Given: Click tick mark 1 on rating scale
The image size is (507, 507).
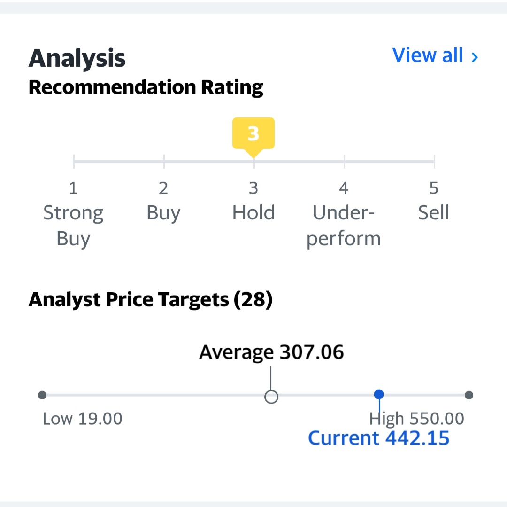Looking at the screenshot, I should tap(74, 162).
